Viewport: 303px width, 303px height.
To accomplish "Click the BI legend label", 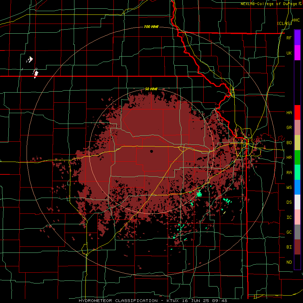I will [x=289, y=247].
